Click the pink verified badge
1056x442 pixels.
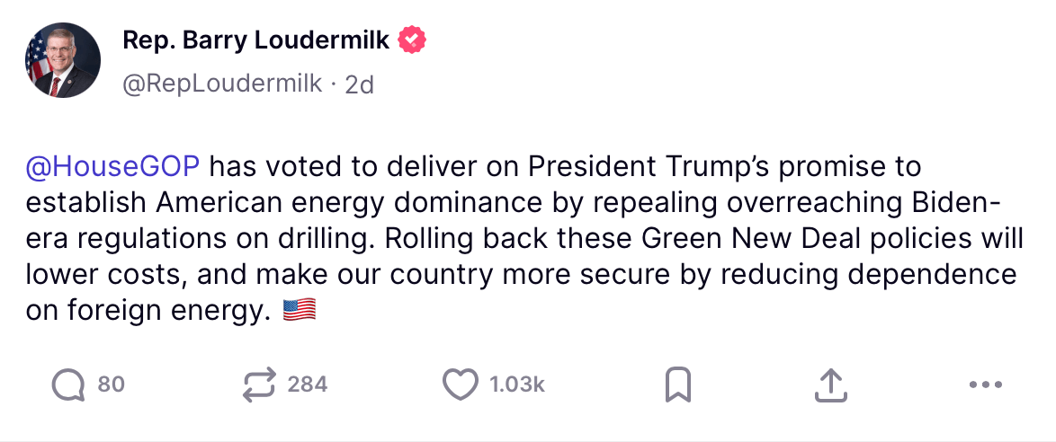[x=413, y=40]
